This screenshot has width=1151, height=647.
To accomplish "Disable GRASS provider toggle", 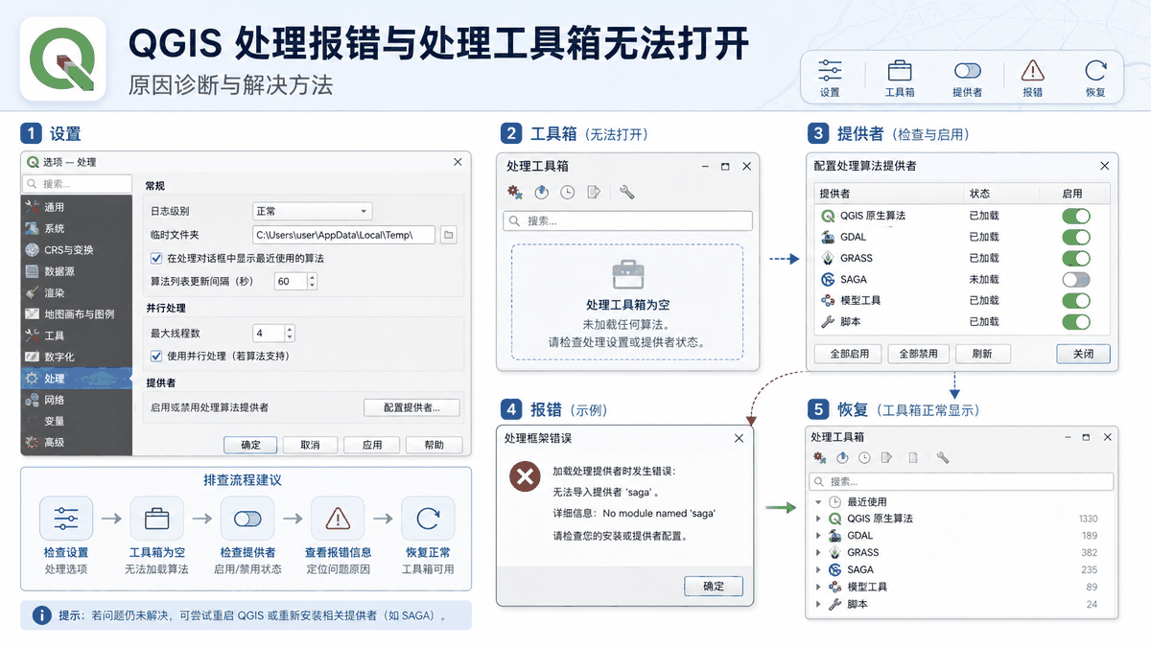I will (x=1075, y=258).
